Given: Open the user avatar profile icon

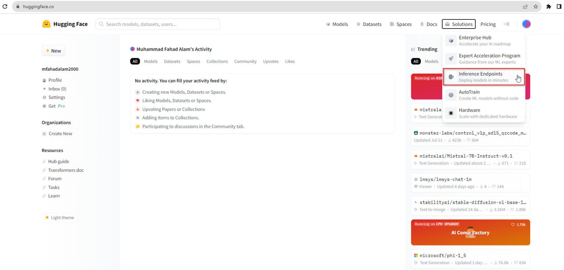Looking at the screenshot, I should coord(526,24).
